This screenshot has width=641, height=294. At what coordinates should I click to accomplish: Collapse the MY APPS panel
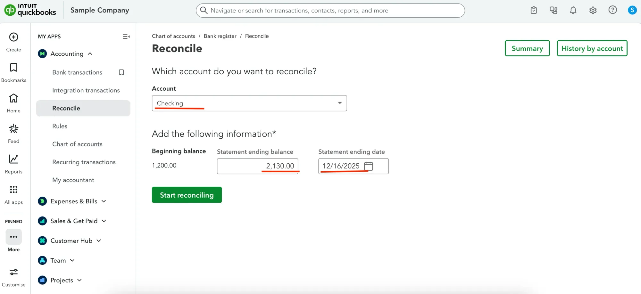tap(126, 36)
